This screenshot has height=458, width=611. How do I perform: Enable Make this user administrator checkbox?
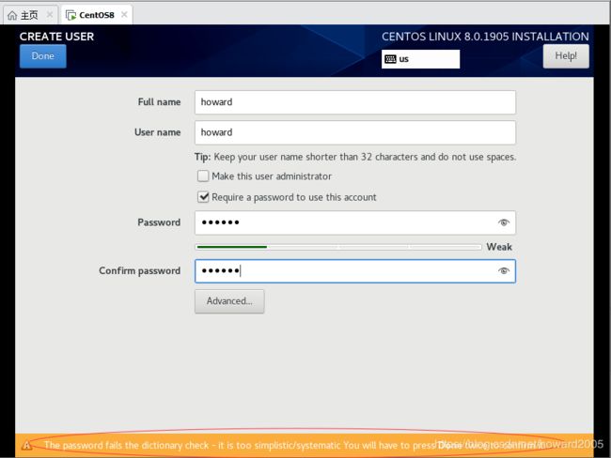[203, 176]
